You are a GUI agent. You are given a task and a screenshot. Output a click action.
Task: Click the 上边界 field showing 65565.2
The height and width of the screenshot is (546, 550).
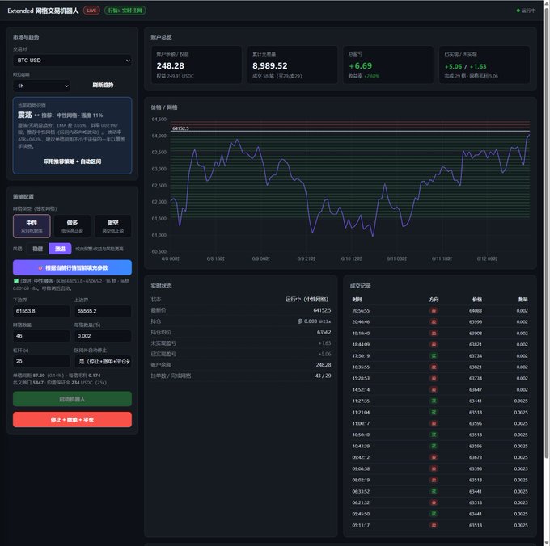click(x=103, y=311)
